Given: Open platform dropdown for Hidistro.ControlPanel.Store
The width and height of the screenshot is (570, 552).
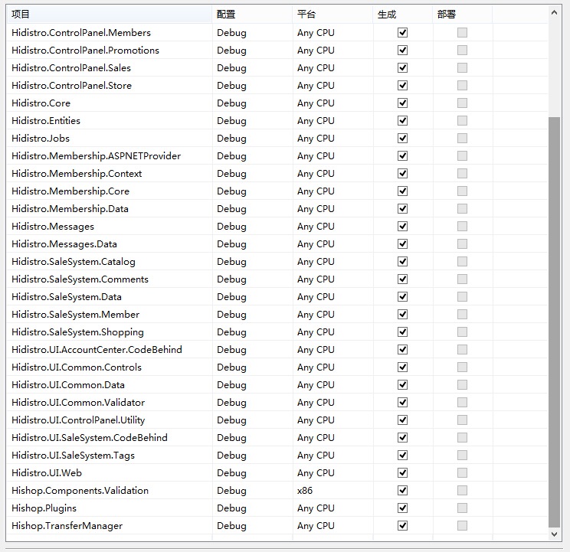Looking at the screenshot, I should (x=332, y=85).
